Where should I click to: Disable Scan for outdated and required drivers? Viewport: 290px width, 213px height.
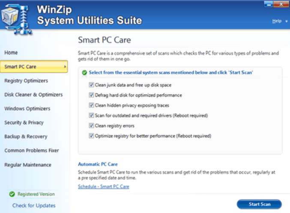[91, 115]
